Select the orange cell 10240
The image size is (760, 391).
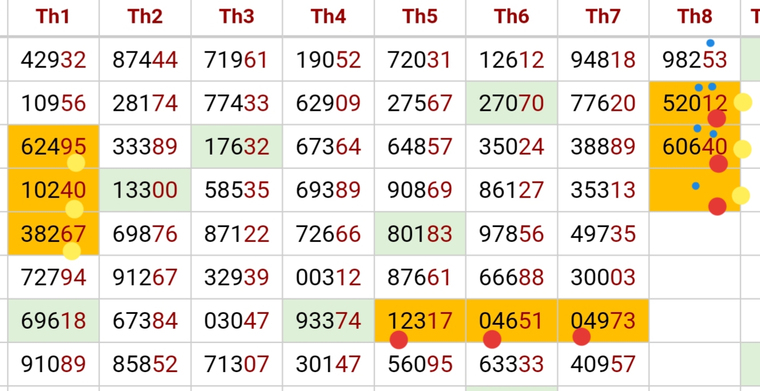53,190
